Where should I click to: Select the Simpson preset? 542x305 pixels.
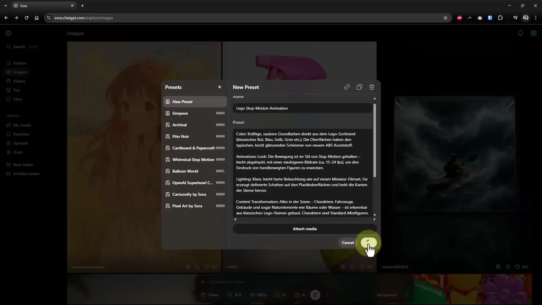coord(195,113)
